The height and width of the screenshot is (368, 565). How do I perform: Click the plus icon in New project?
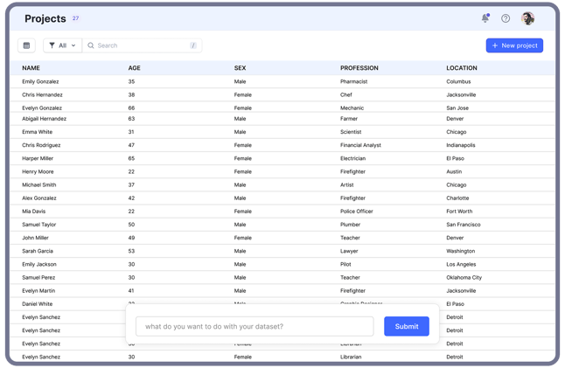[495, 45]
